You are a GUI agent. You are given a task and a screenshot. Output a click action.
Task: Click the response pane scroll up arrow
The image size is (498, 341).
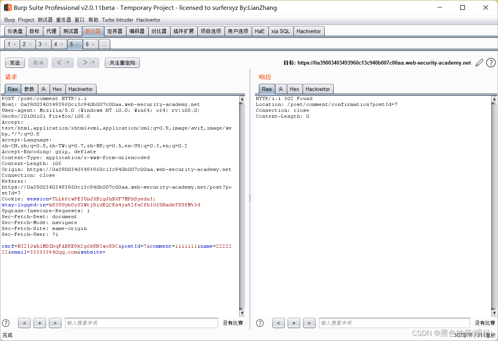(x=494, y=99)
